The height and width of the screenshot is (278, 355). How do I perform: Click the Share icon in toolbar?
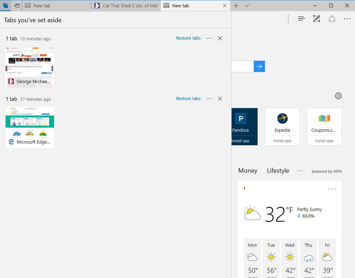pyautogui.click(x=332, y=19)
